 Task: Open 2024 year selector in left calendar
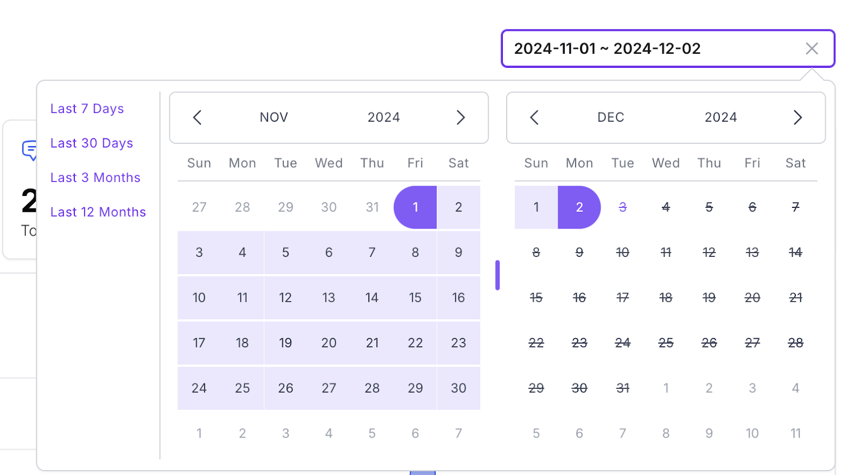(384, 117)
